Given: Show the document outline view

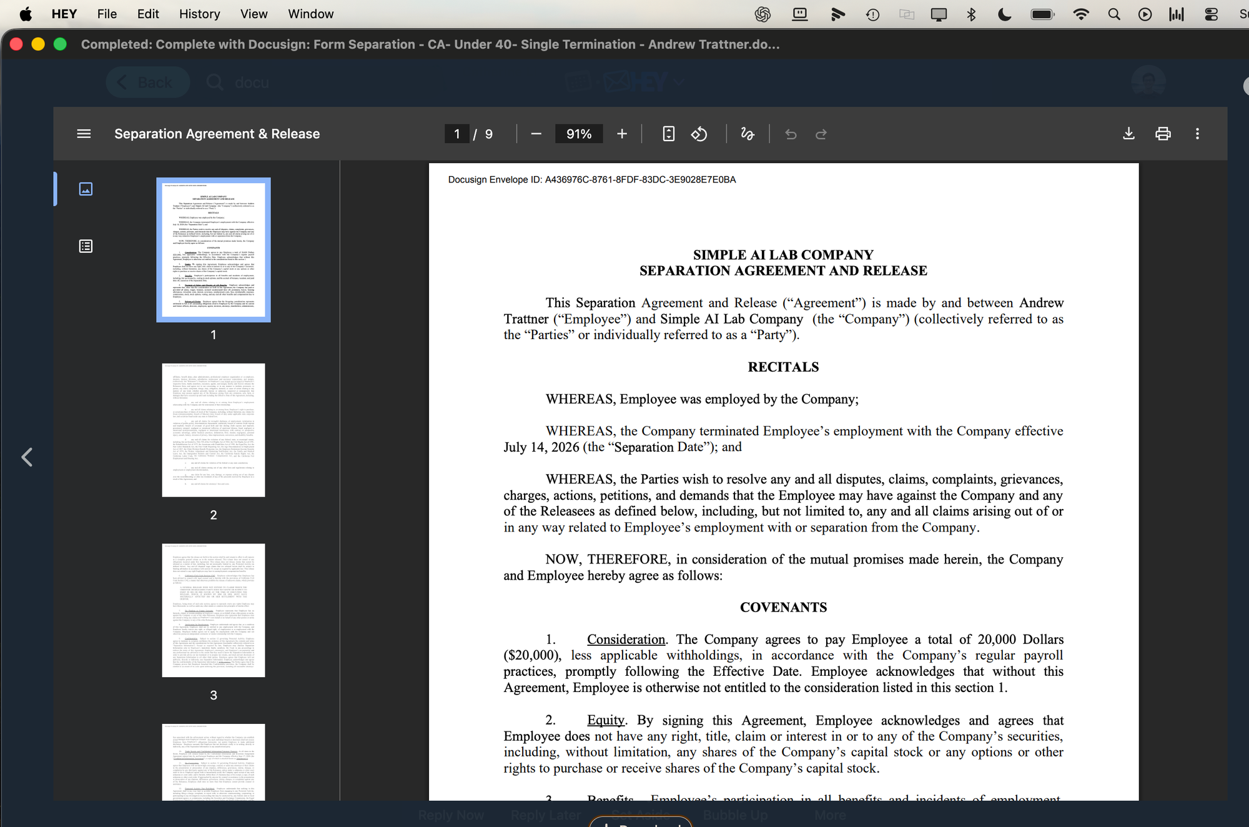Looking at the screenshot, I should click(86, 246).
